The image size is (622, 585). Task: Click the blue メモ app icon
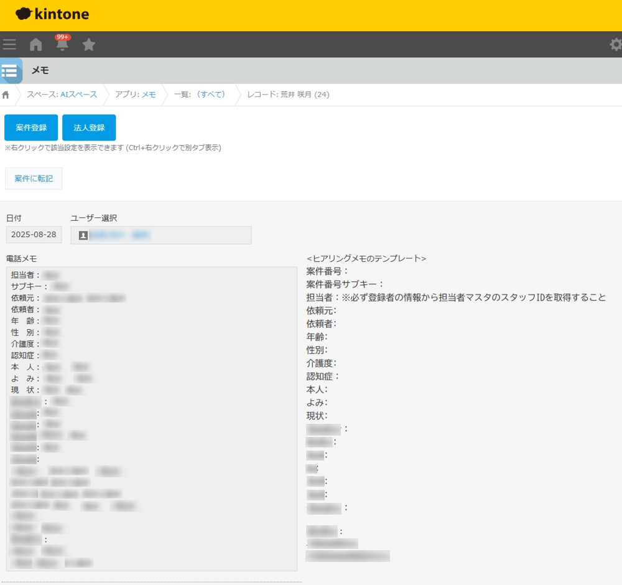[11, 70]
